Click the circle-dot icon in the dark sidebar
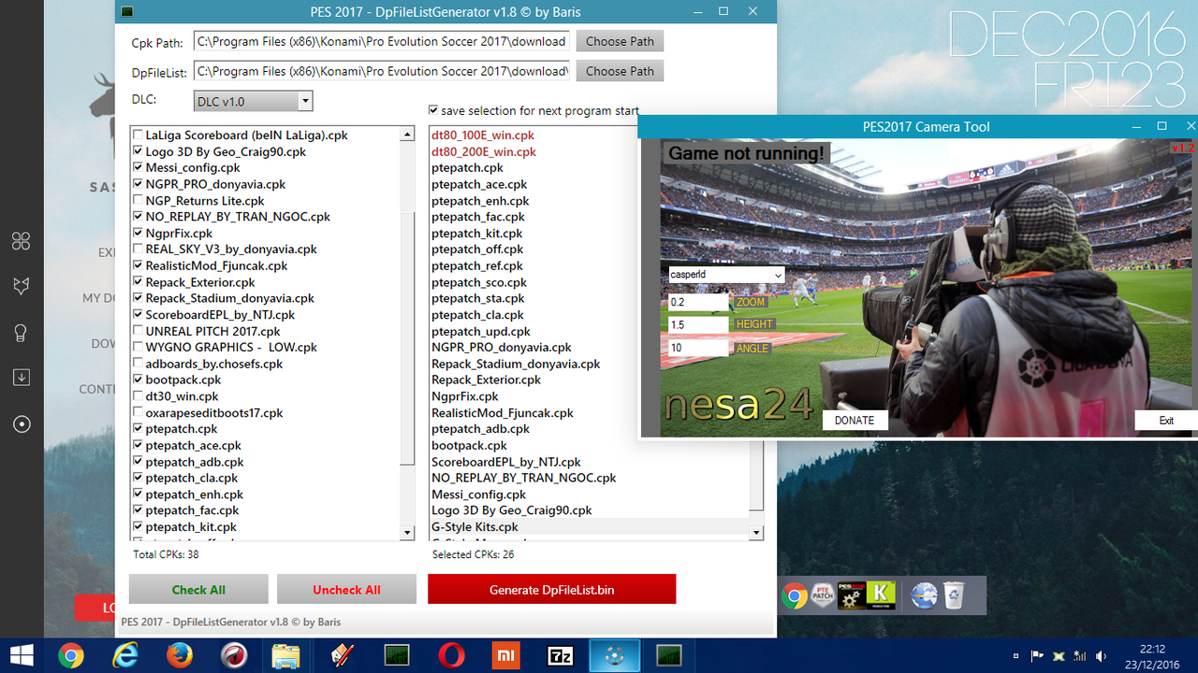Screen dimensions: 1198x673 pos(22,424)
